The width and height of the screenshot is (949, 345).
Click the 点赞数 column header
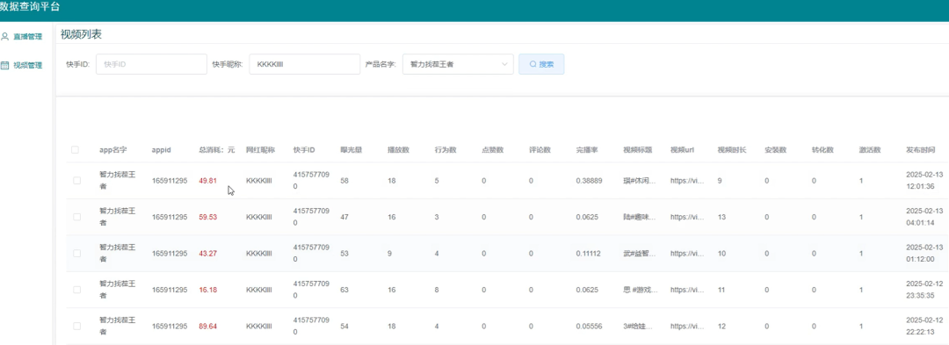click(x=493, y=150)
